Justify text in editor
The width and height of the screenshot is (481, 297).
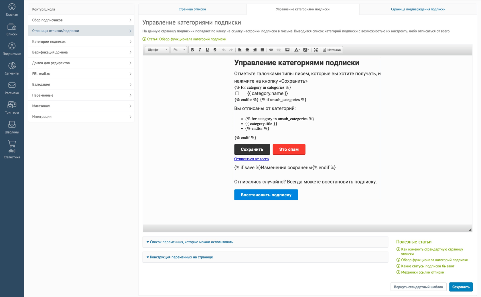point(262,50)
